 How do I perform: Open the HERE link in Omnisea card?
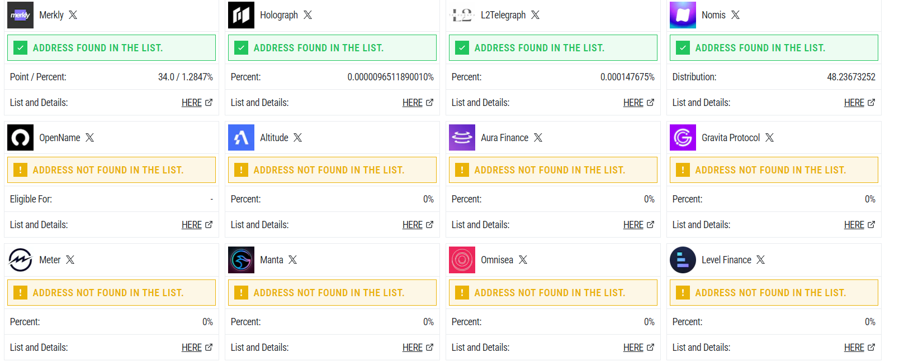pos(638,347)
